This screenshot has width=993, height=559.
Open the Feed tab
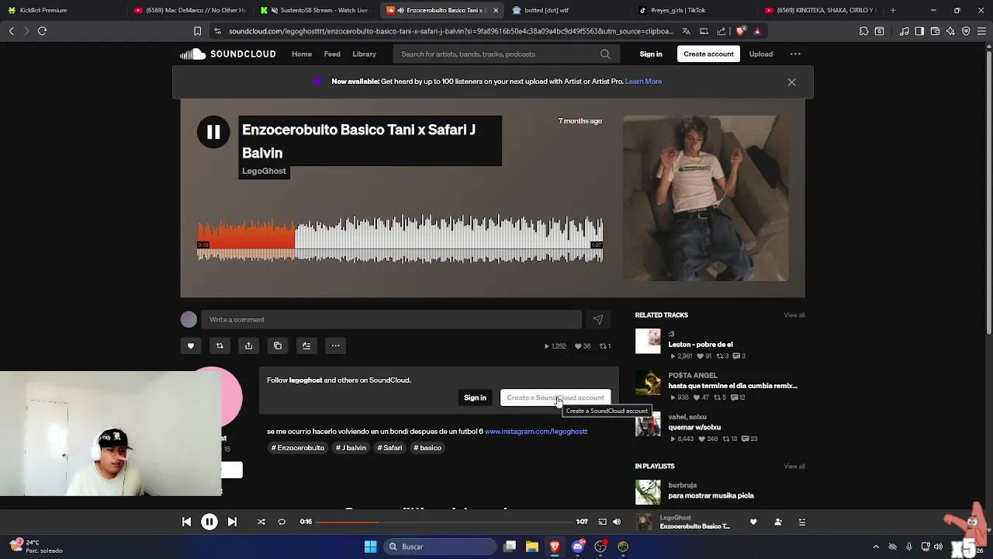(332, 54)
